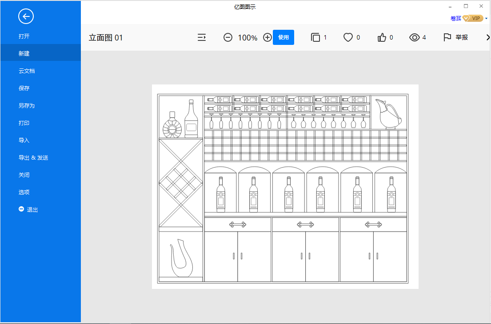The width and height of the screenshot is (491, 324).
Task: Click 退出 to exit the application
Action: coord(32,209)
